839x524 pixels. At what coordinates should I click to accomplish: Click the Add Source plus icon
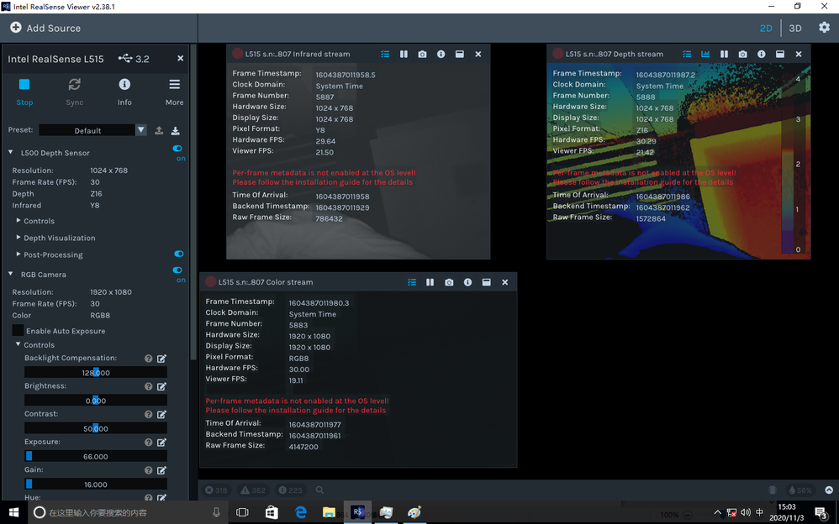pyautogui.click(x=16, y=27)
